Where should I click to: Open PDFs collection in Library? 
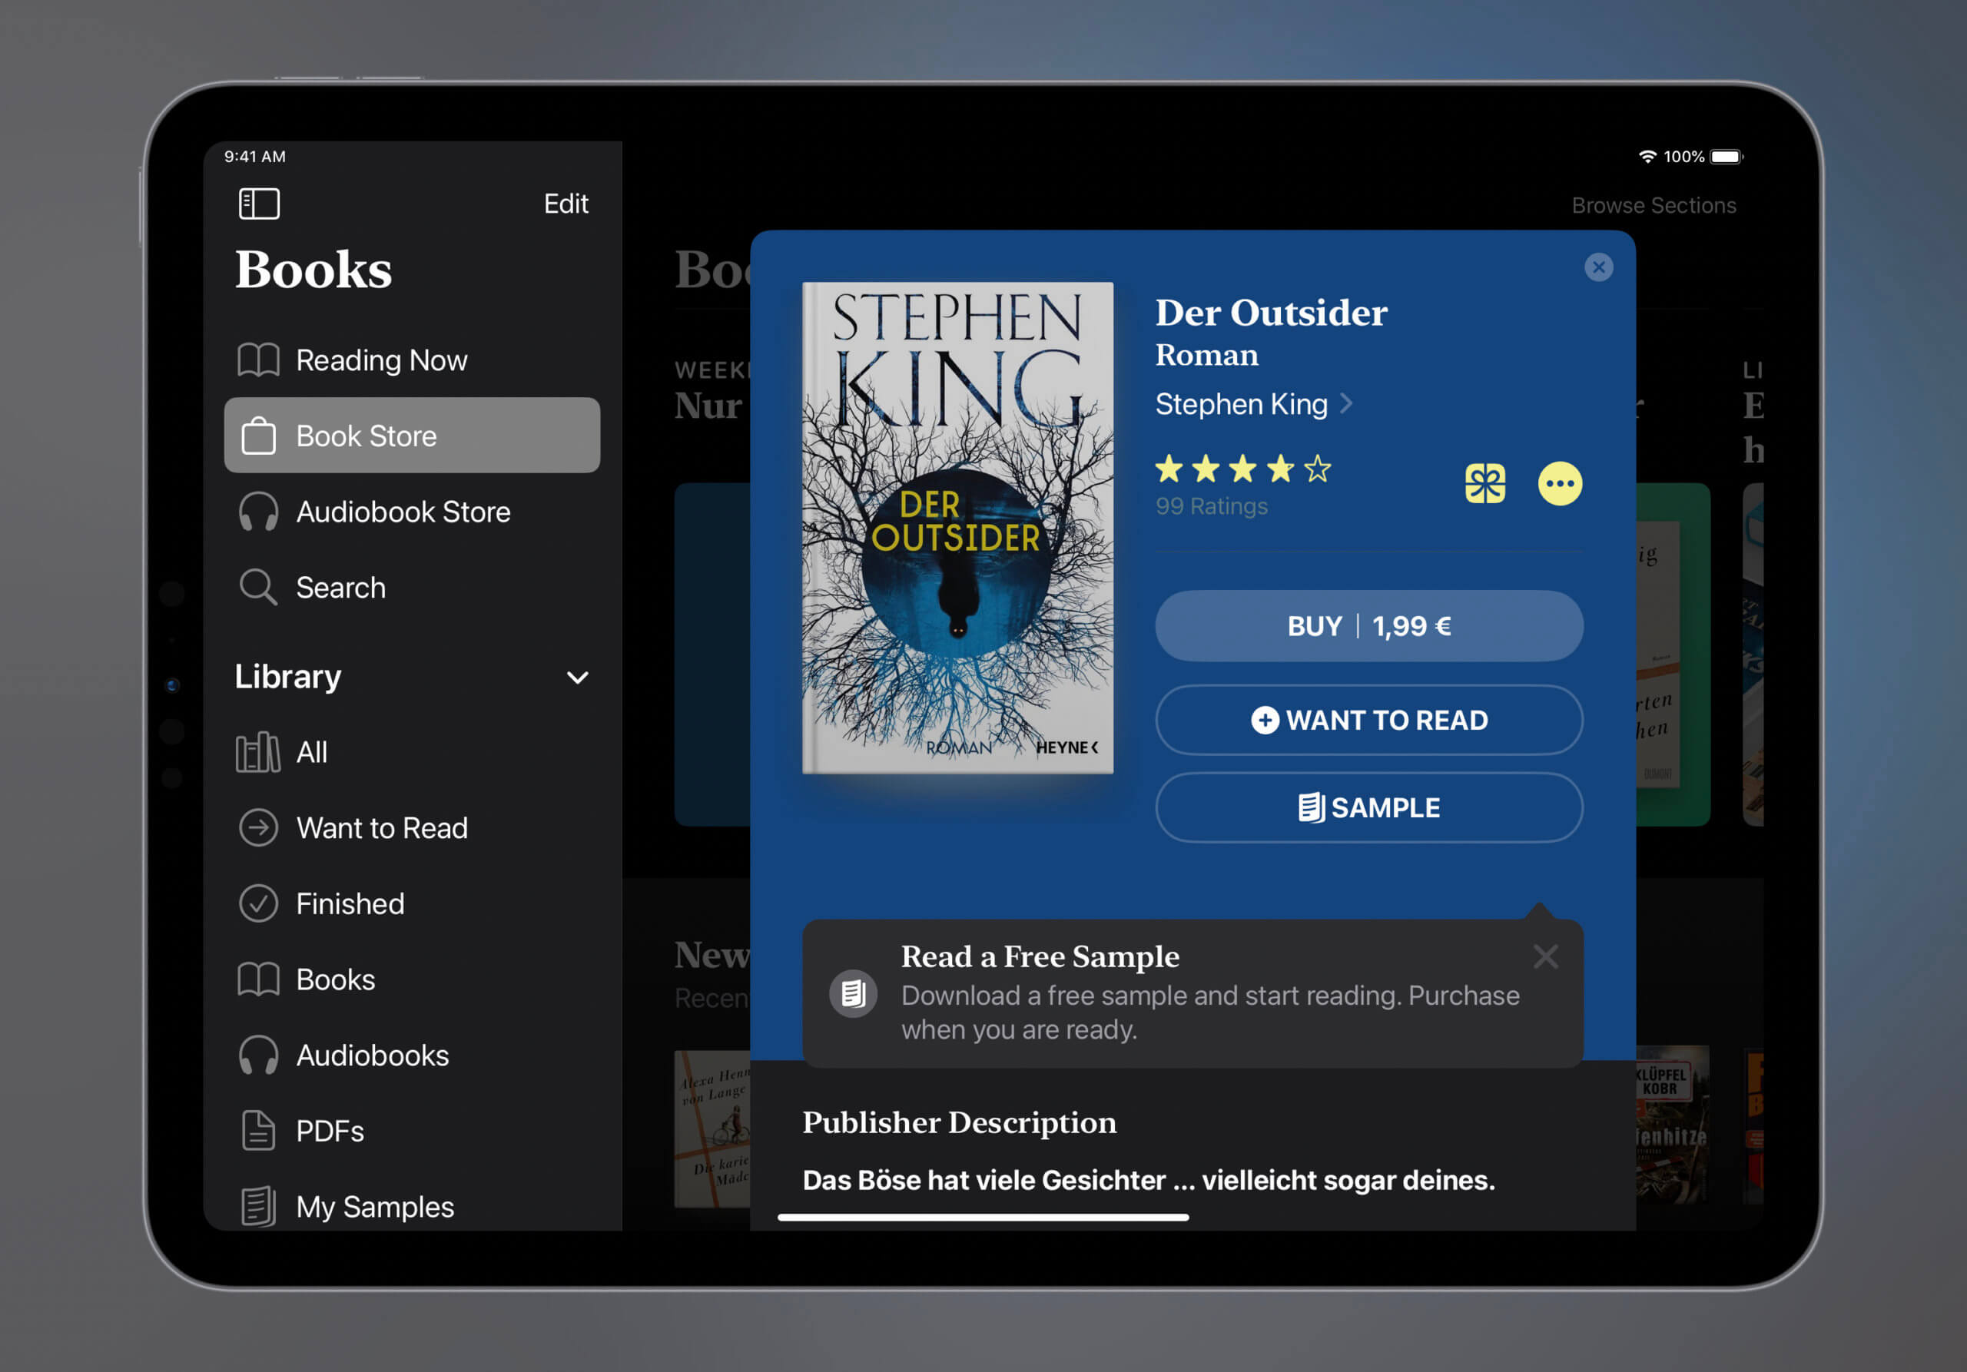(x=412, y=1131)
